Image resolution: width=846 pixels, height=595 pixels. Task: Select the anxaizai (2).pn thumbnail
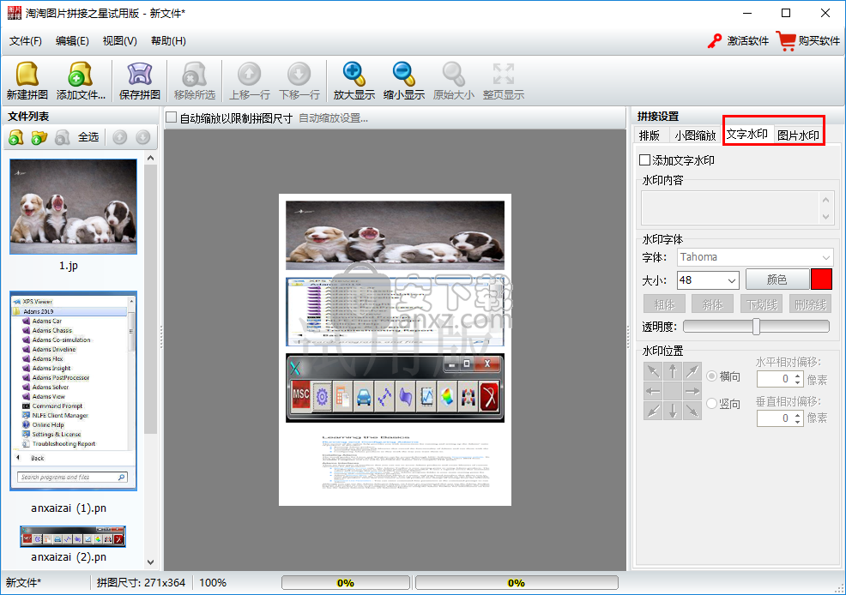click(73, 536)
